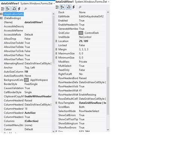This screenshot has width=178, height=146.
Task: Click up arrow of scrollbar beside AccessibleRole list
Action: tap(53, 14)
